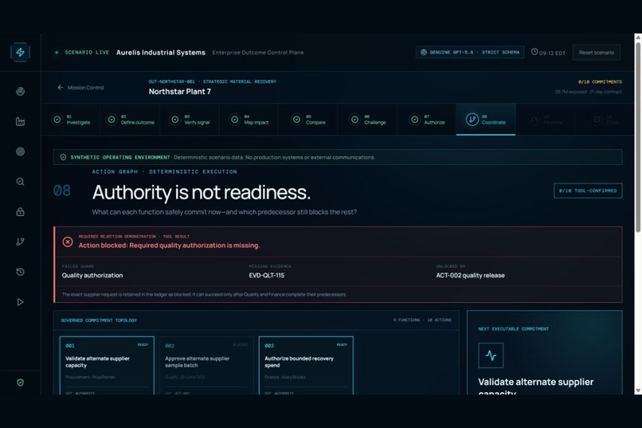Open the history clock sidebar icon
The image size is (642, 428).
click(20, 272)
